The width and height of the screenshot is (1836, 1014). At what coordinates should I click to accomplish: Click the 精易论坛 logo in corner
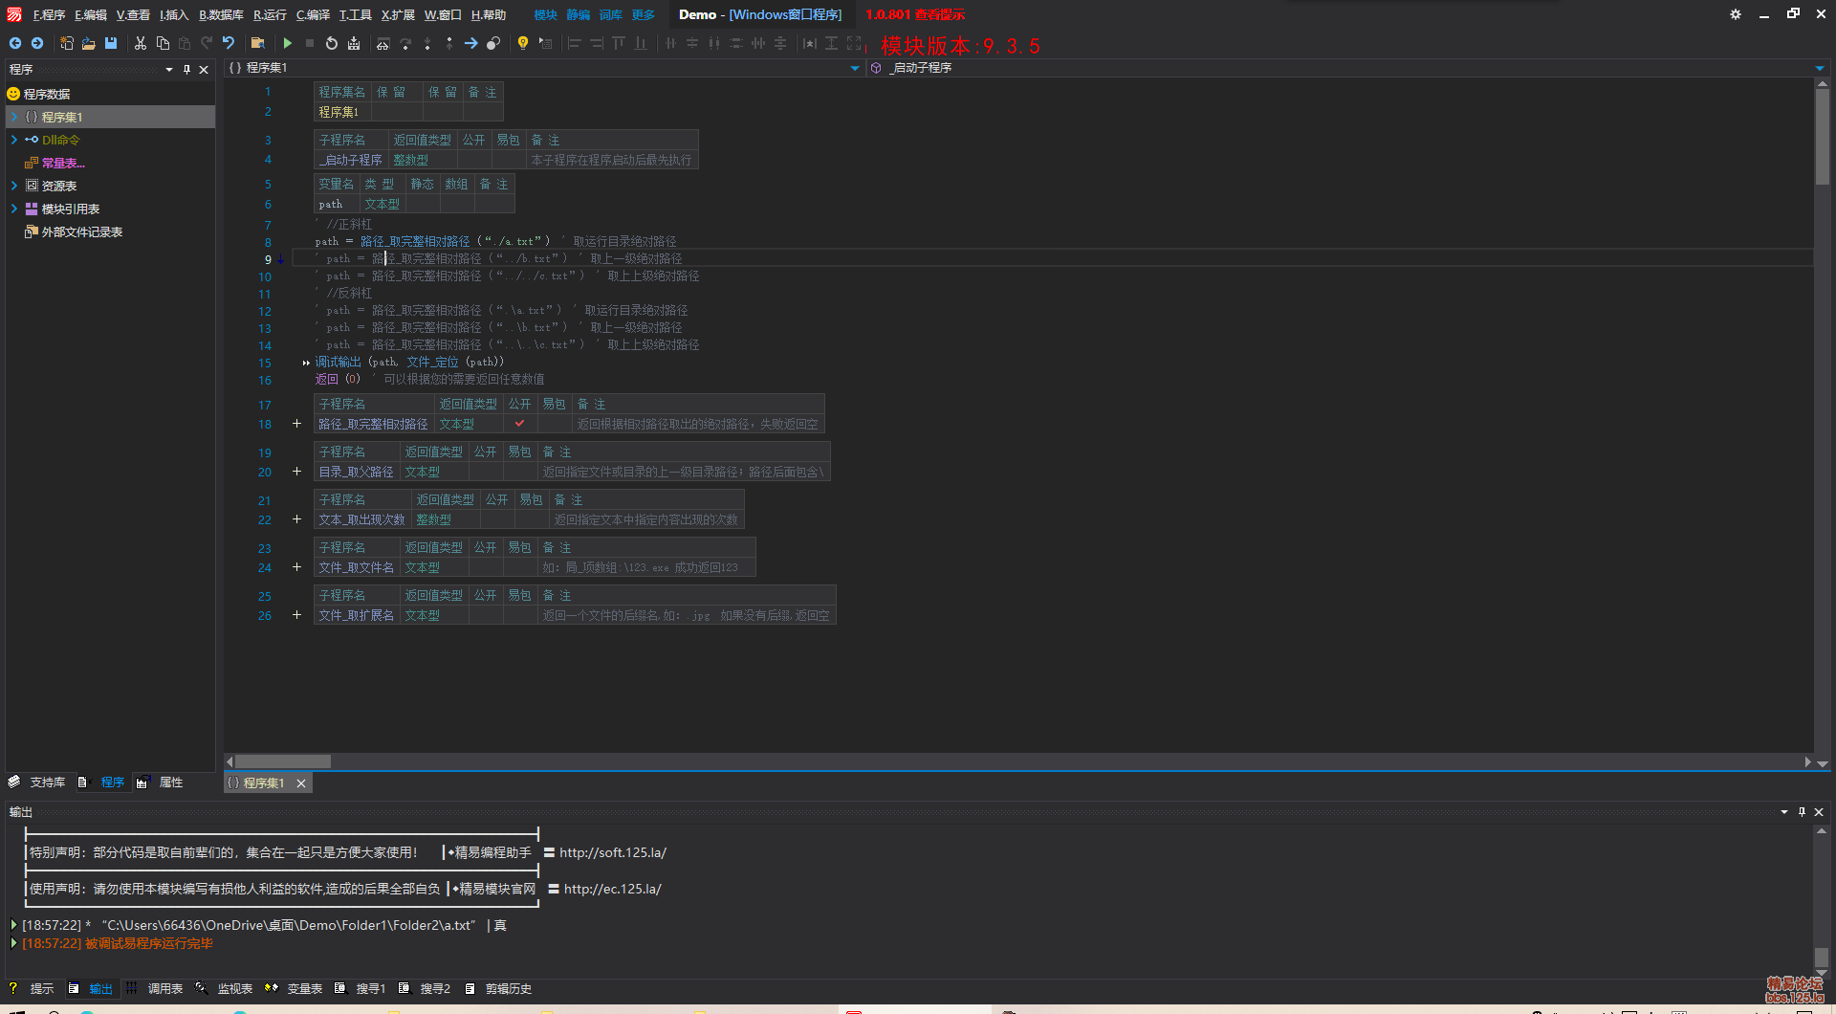click(x=1795, y=989)
